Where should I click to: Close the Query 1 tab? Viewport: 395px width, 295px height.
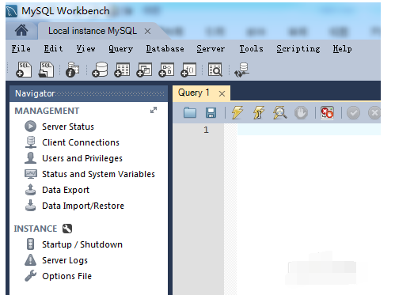(x=222, y=93)
